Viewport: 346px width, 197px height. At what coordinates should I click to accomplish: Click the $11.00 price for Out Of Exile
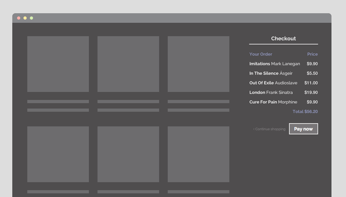click(311, 83)
